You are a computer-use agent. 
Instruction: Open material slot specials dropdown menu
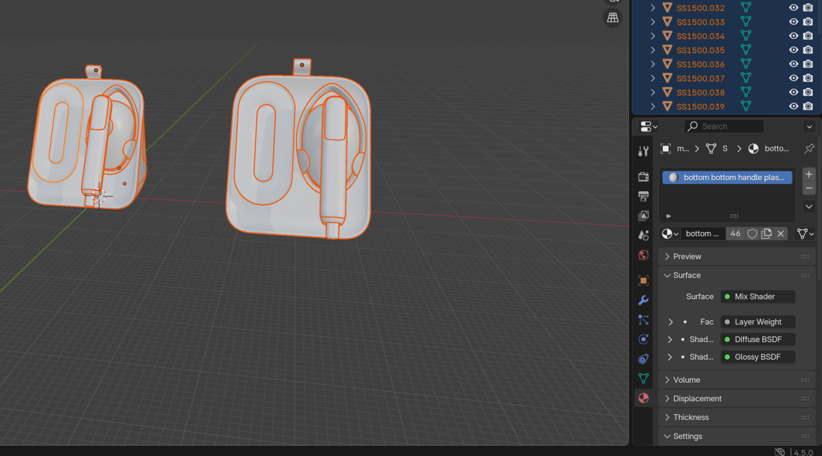pyautogui.click(x=809, y=207)
